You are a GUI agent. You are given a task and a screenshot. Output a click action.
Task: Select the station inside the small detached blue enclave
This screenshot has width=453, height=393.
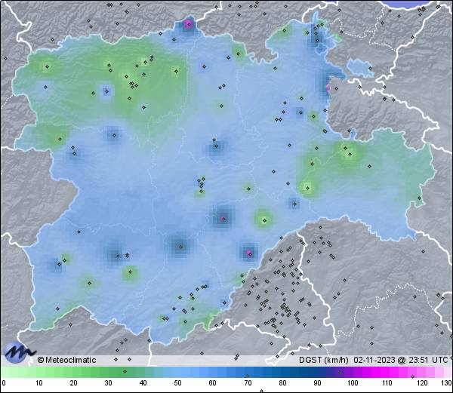370,69
